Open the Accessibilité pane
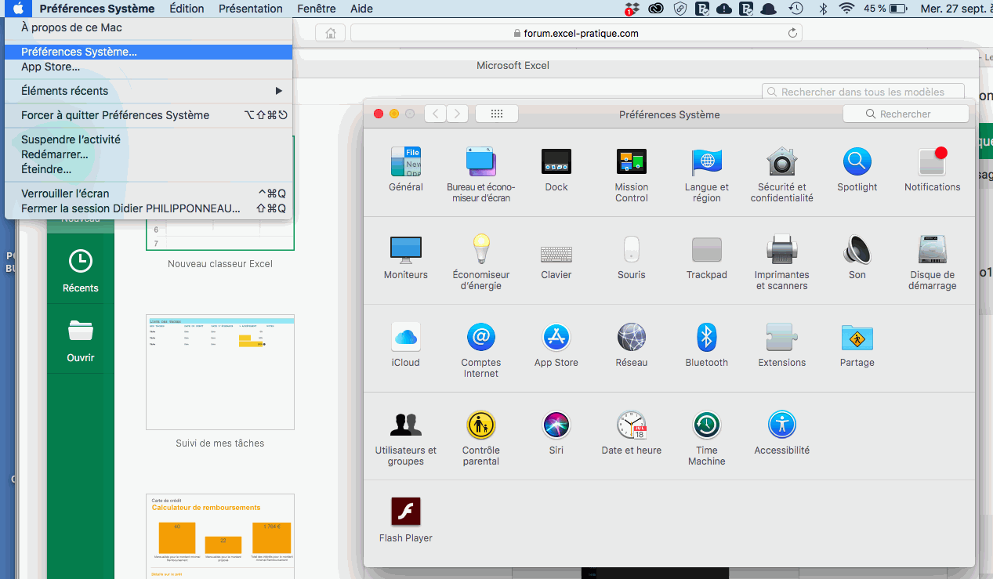This screenshot has width=993, height=579. 781,425
